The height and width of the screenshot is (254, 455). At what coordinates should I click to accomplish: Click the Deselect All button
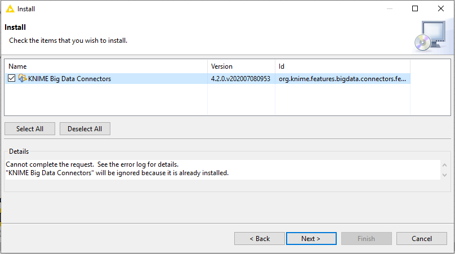click(x=85, y=129)
